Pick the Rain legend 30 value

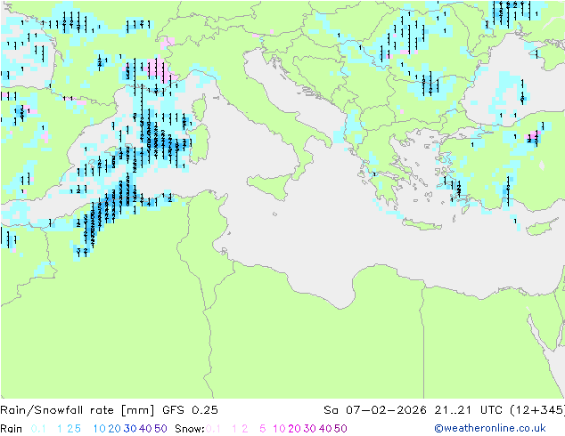coord(130,429)
